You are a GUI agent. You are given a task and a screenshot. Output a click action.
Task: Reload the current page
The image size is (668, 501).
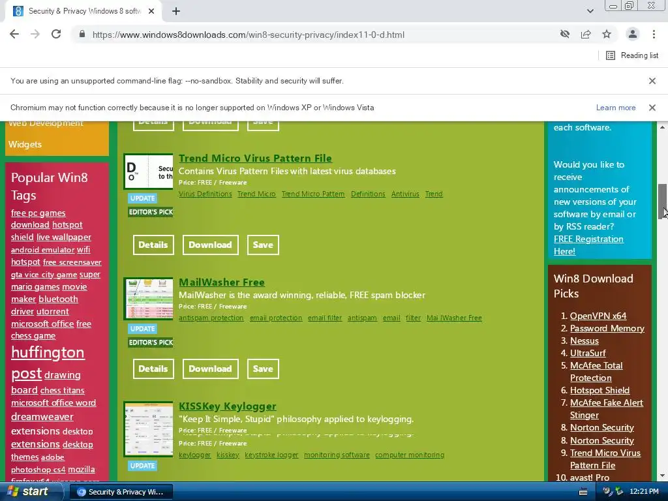coord(56,34)
